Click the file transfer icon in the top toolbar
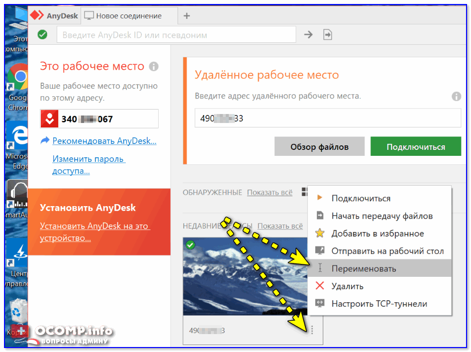The height and width of the screenshot is (352, 471). click(327, 34)
